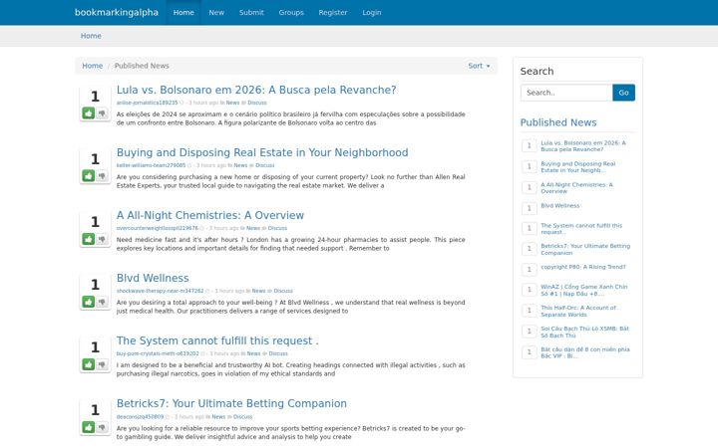Open Buying and Disposing Real Estate headline
The width and height of the screenshot is (718, 448).
[262, 152]
